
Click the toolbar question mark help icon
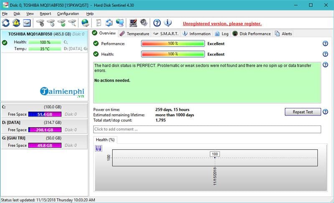(157, 23)
